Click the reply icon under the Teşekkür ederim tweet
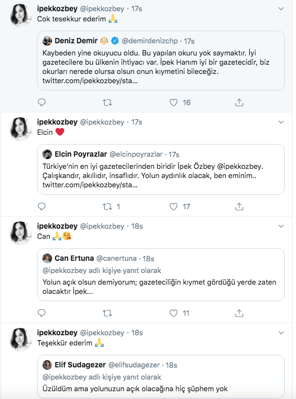The height and width of the screenshot is (399, 296). click(41, 398)
